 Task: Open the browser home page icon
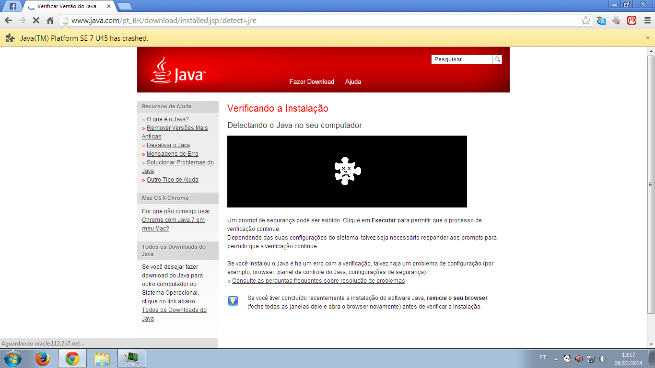pos(50,21)
